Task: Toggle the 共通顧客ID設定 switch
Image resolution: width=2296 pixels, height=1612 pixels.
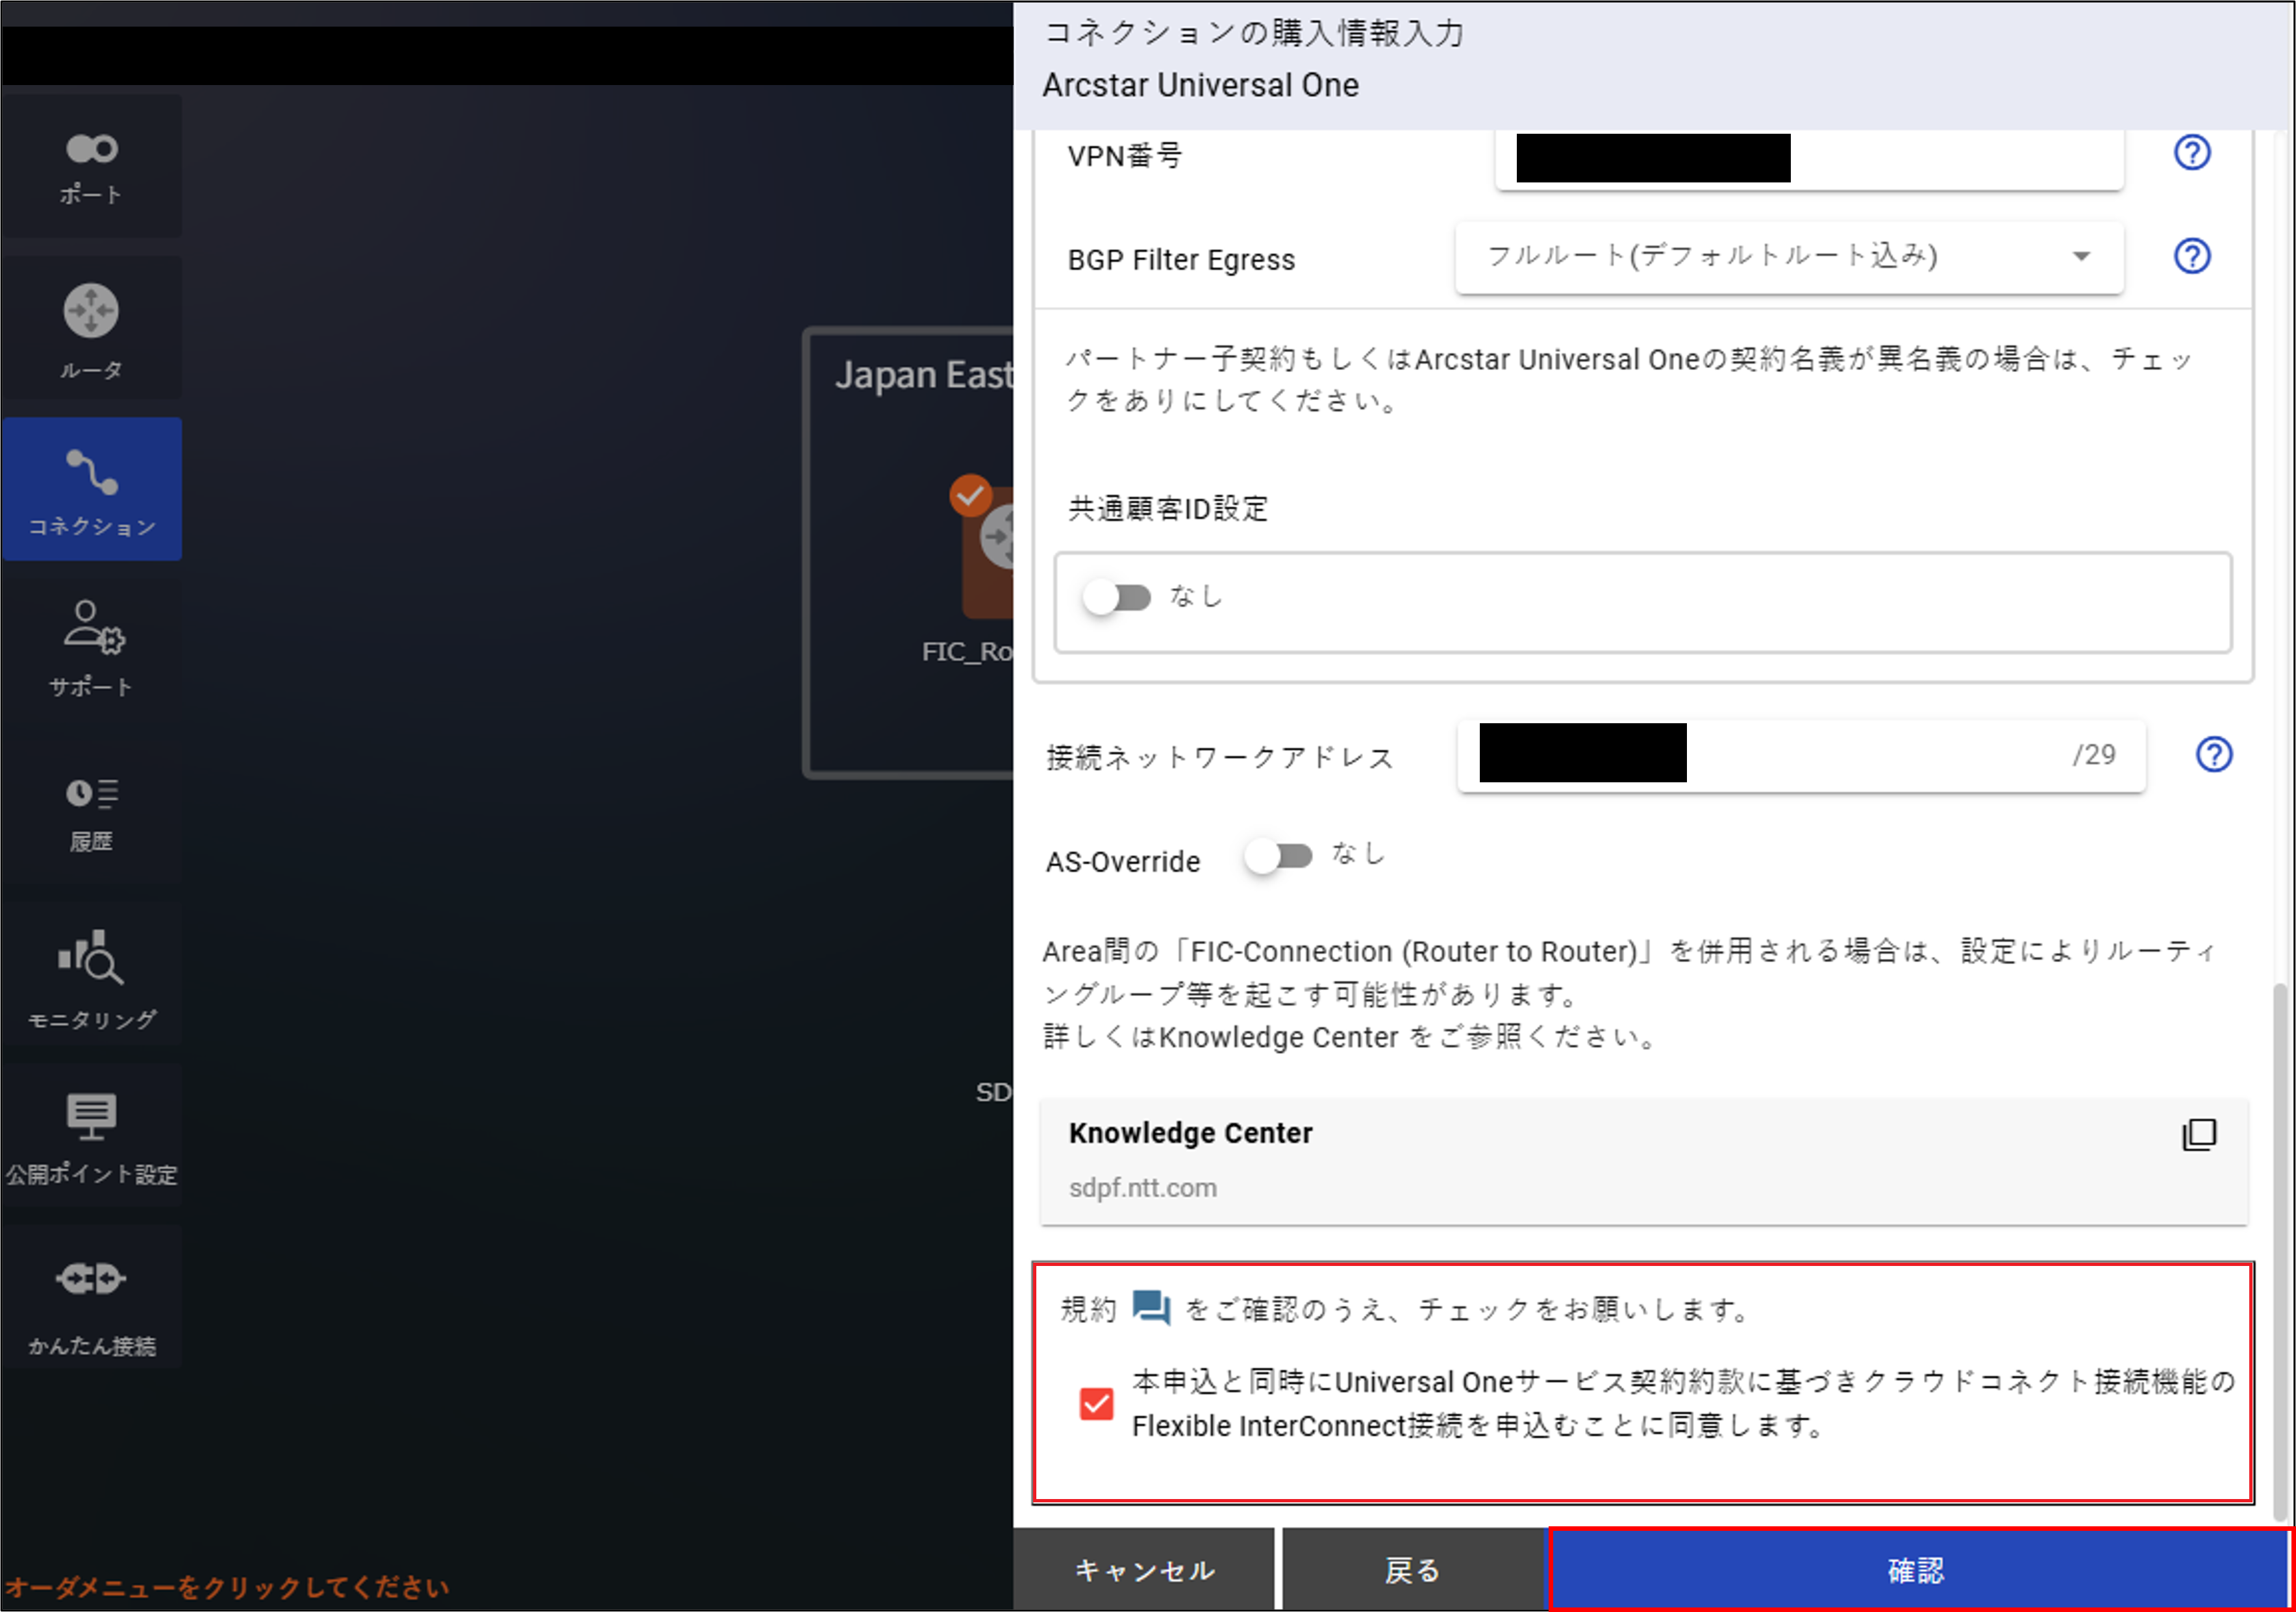Action: (1118, 598)
